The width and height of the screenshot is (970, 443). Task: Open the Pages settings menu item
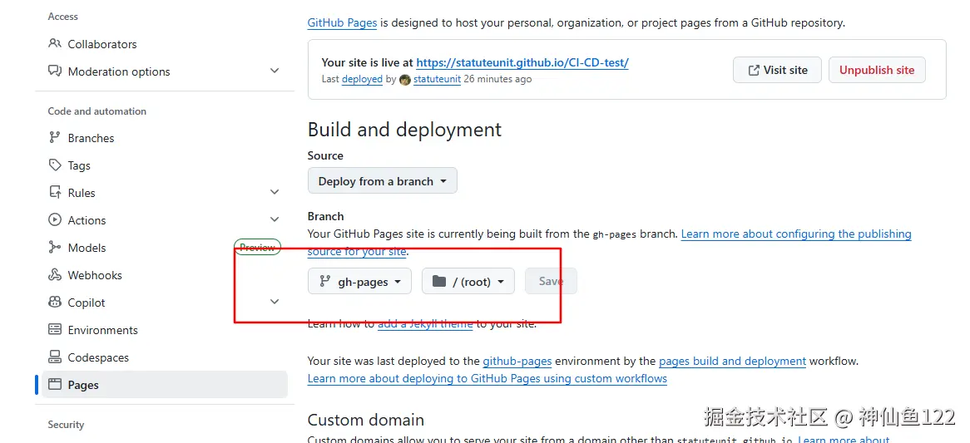point(83,385)
